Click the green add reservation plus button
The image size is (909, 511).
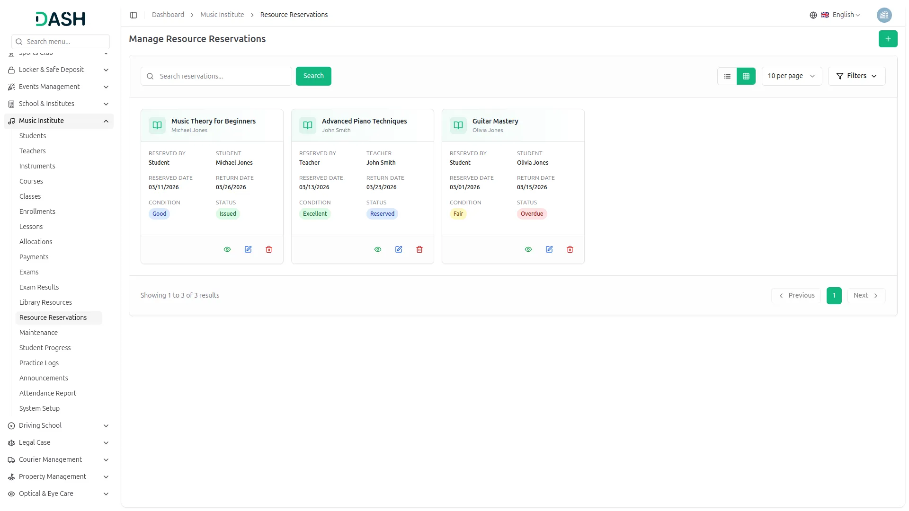click(x=888, y=39)
